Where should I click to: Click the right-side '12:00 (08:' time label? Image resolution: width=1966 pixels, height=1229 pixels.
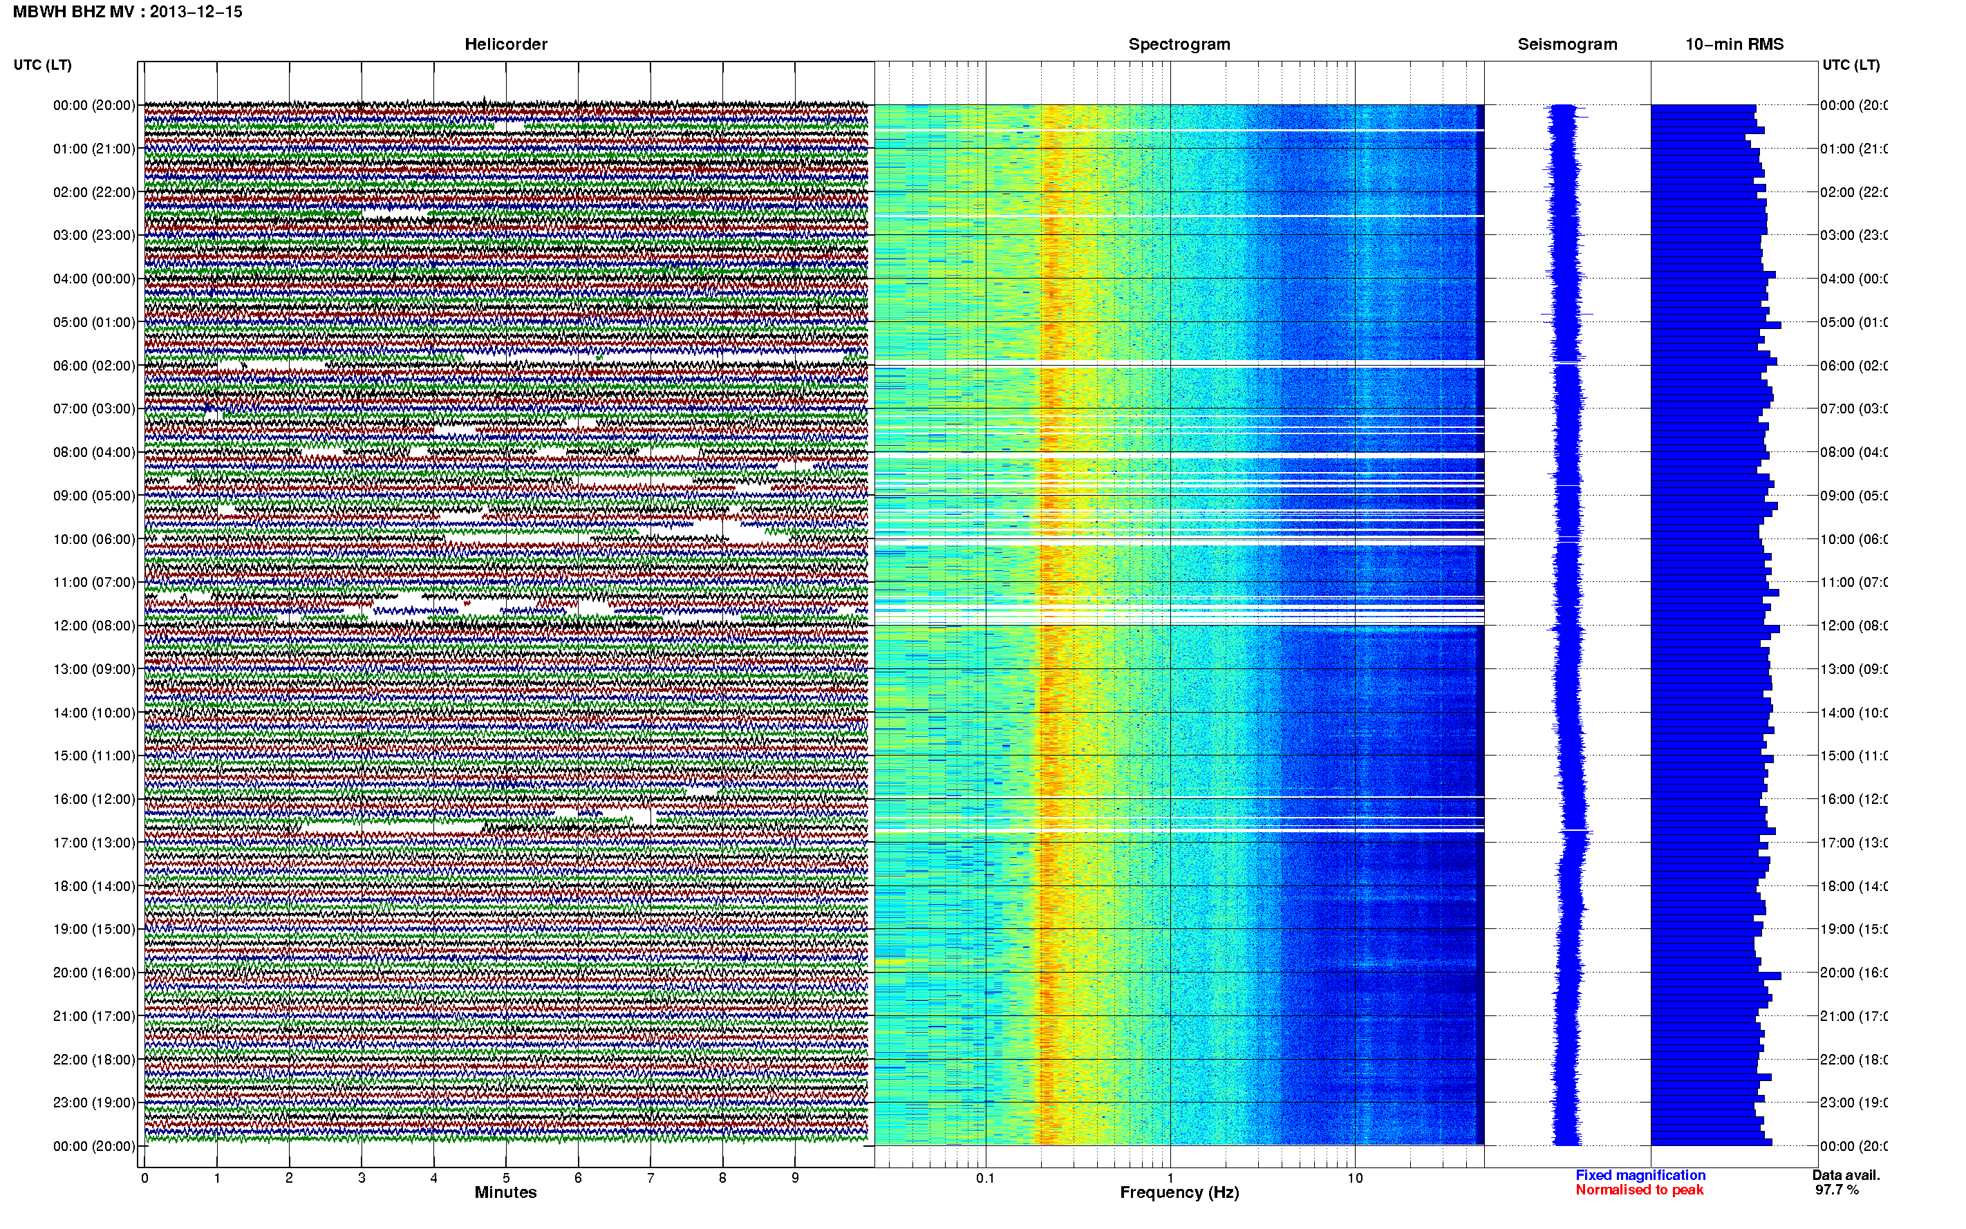click(1854, 625)
